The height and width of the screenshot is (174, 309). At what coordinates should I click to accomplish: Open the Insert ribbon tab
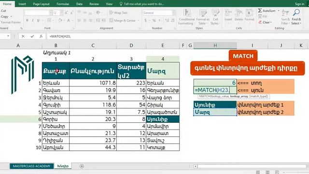22,4
